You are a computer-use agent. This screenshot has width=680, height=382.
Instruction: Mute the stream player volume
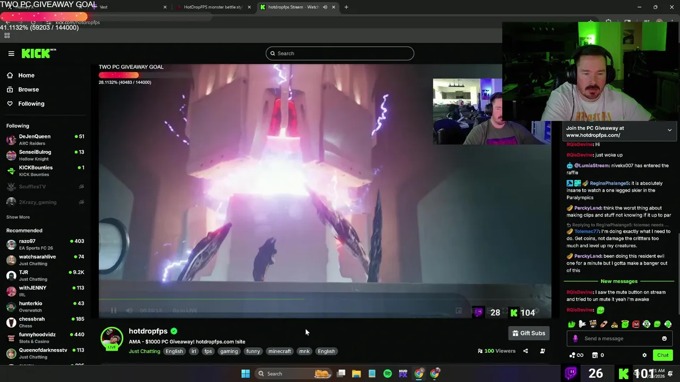129,310
